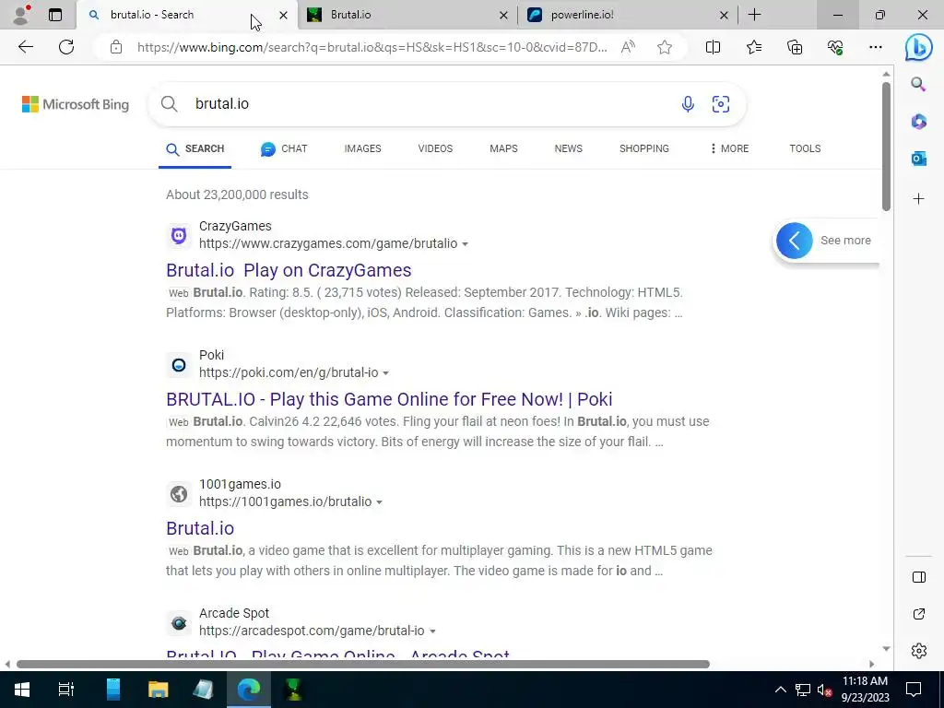Go to Microsoft Bing home logo
The image size is (944, 708).
coord(76,104)
